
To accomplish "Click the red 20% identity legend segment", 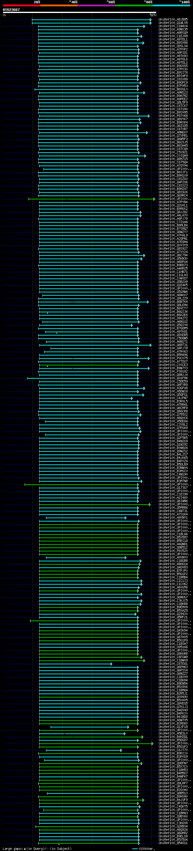I will coord(21,5).
